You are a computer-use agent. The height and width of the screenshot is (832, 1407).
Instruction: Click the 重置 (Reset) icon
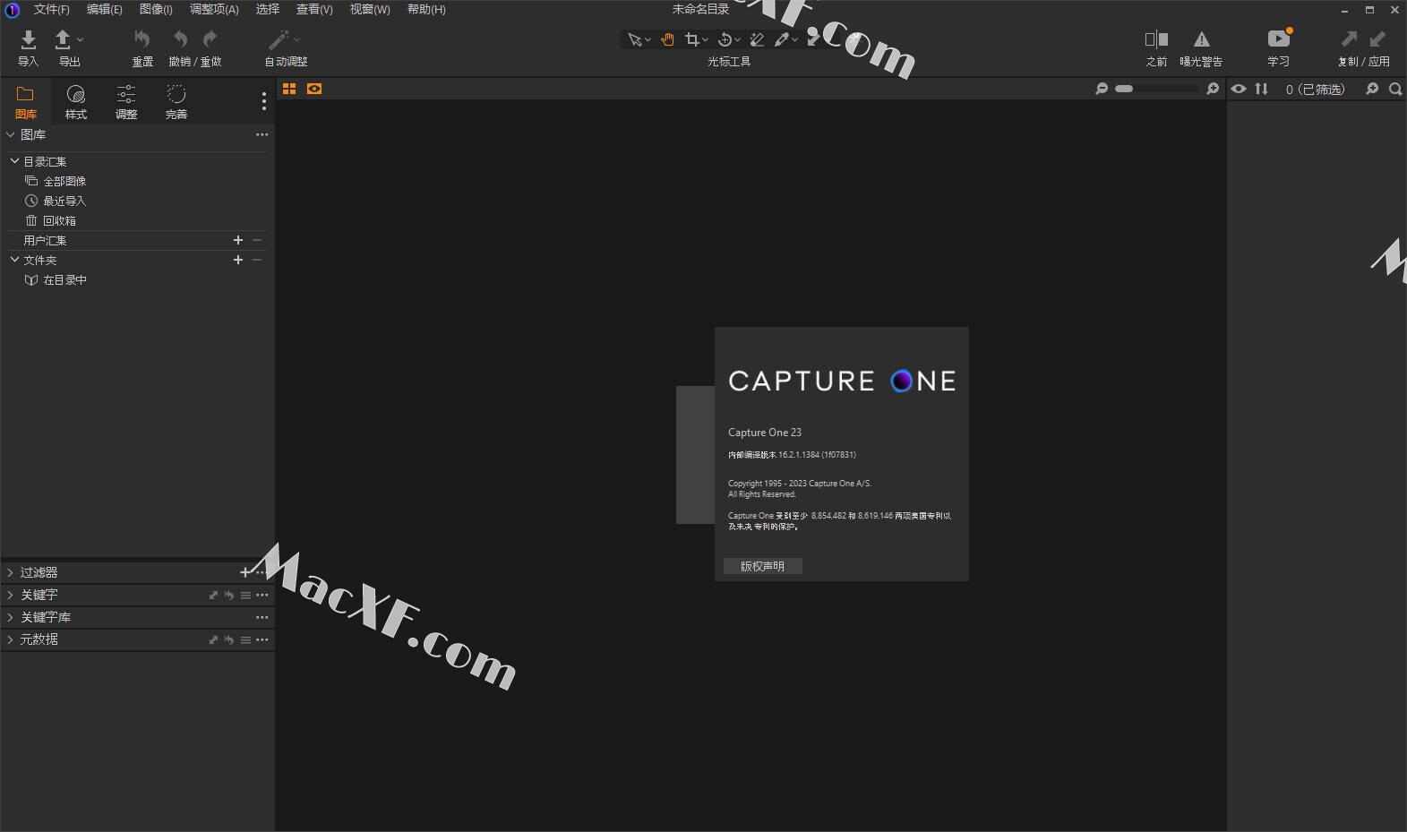(x=142, y=39)
